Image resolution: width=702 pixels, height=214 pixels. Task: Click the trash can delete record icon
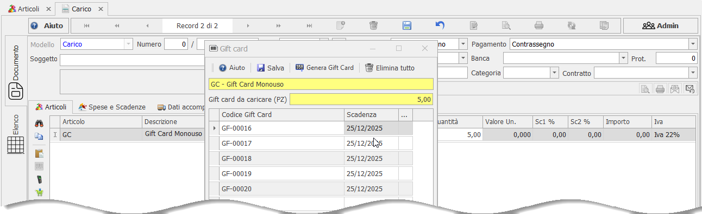click(x=373, y=25)
